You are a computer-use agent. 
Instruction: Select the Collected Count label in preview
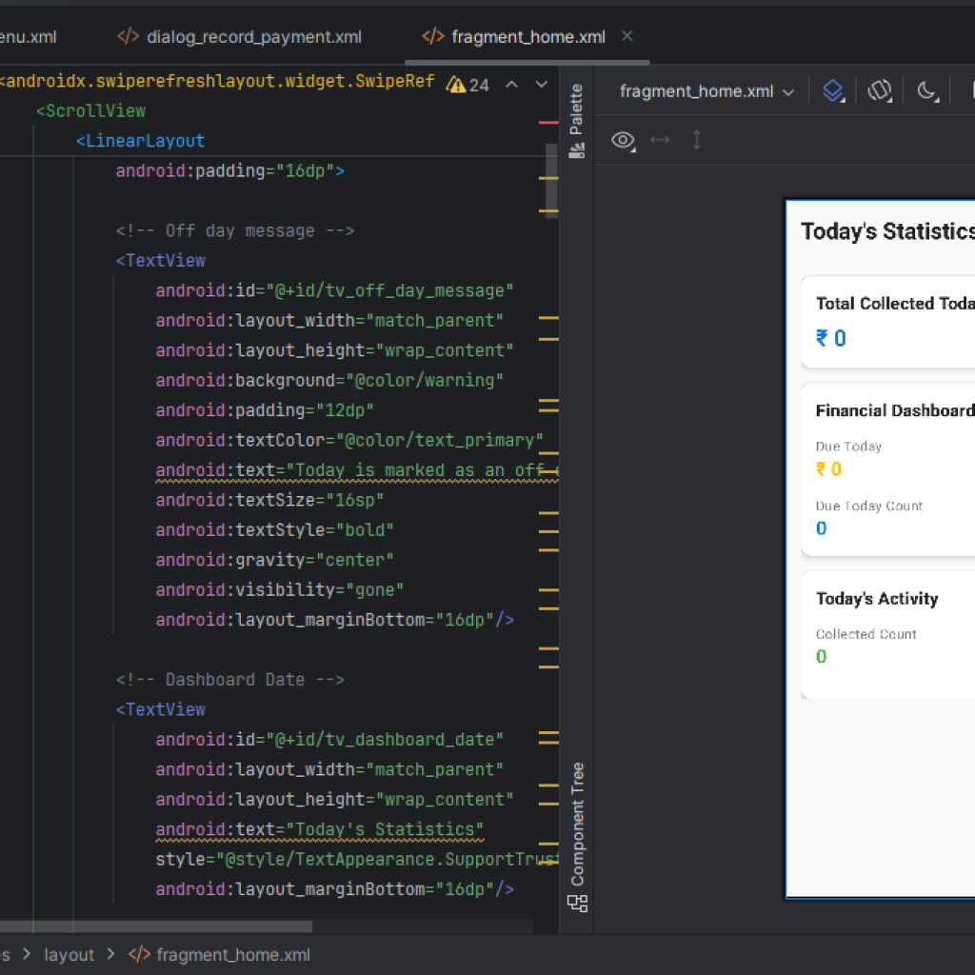click(866, 634)
